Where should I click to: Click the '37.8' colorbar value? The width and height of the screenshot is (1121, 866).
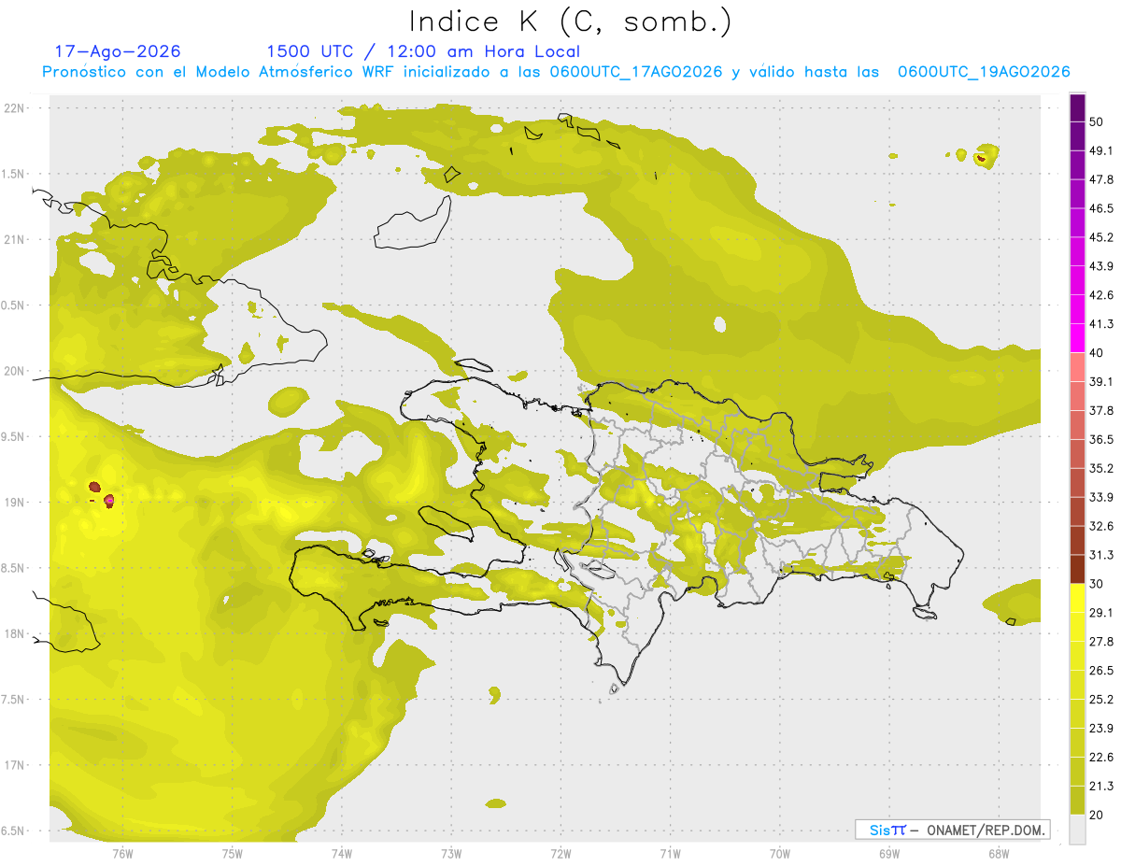[x=1101, y=410]
